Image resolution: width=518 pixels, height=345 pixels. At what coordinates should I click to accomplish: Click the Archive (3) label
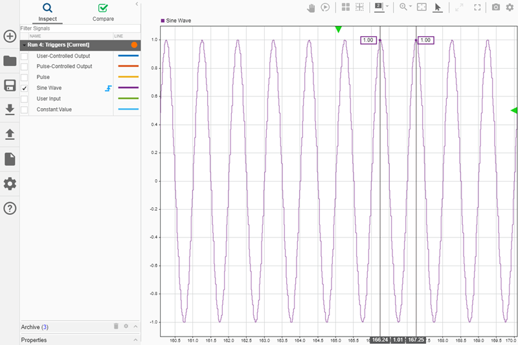tap(35, 327)
